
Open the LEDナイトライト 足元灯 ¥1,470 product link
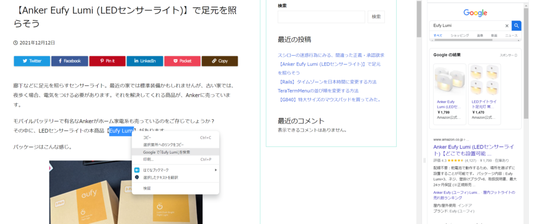pos(483,105)
